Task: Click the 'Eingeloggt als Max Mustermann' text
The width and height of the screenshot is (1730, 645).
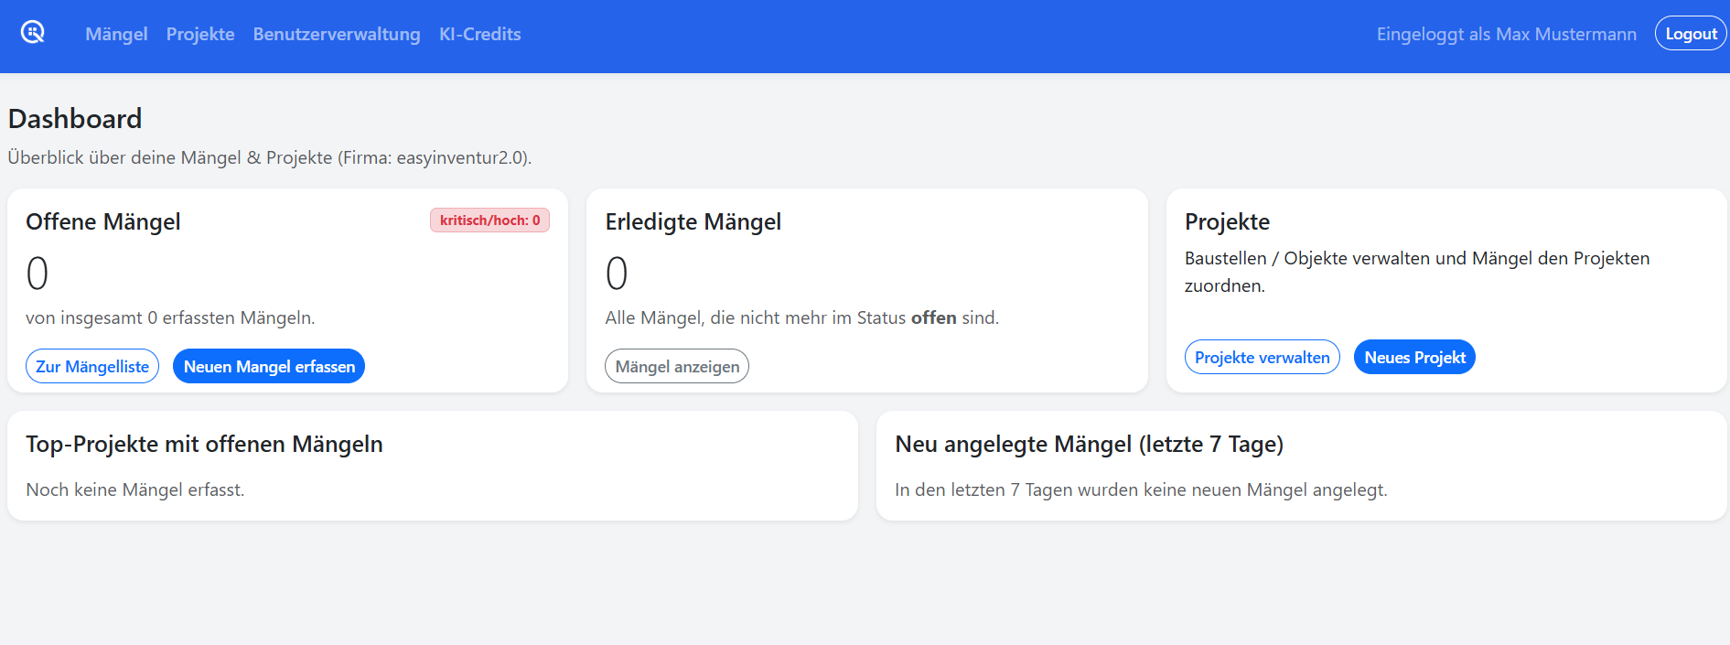Action: [x=1506, y=35]
